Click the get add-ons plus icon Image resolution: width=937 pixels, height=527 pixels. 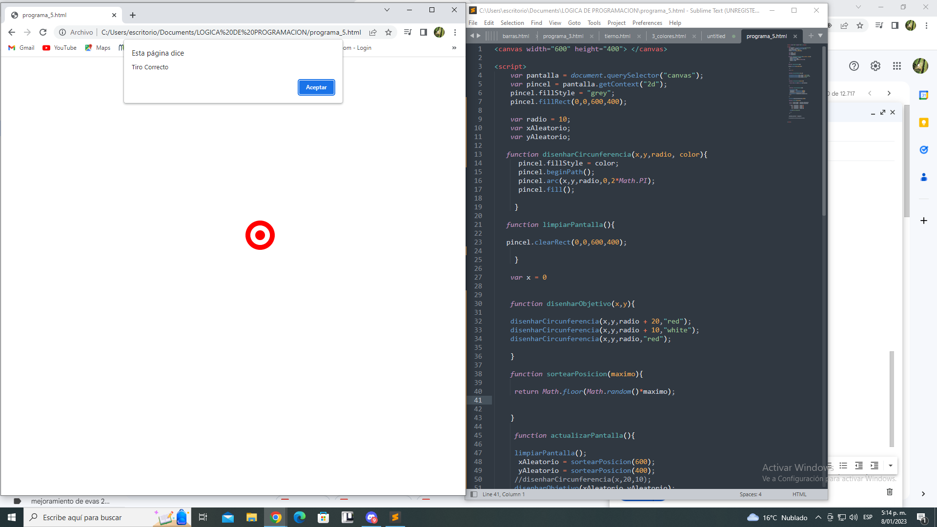(x=923, y=221)
